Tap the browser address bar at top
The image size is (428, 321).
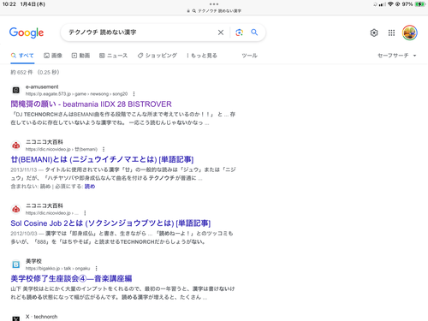(x=214, y=11)
